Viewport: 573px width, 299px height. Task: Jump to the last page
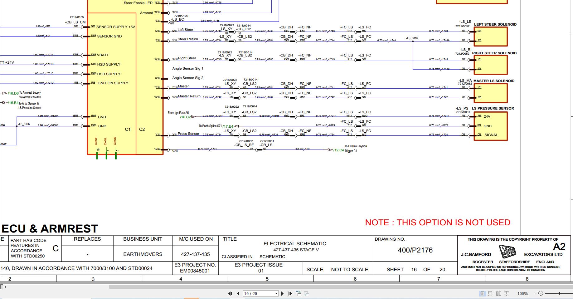pos(290,293)
